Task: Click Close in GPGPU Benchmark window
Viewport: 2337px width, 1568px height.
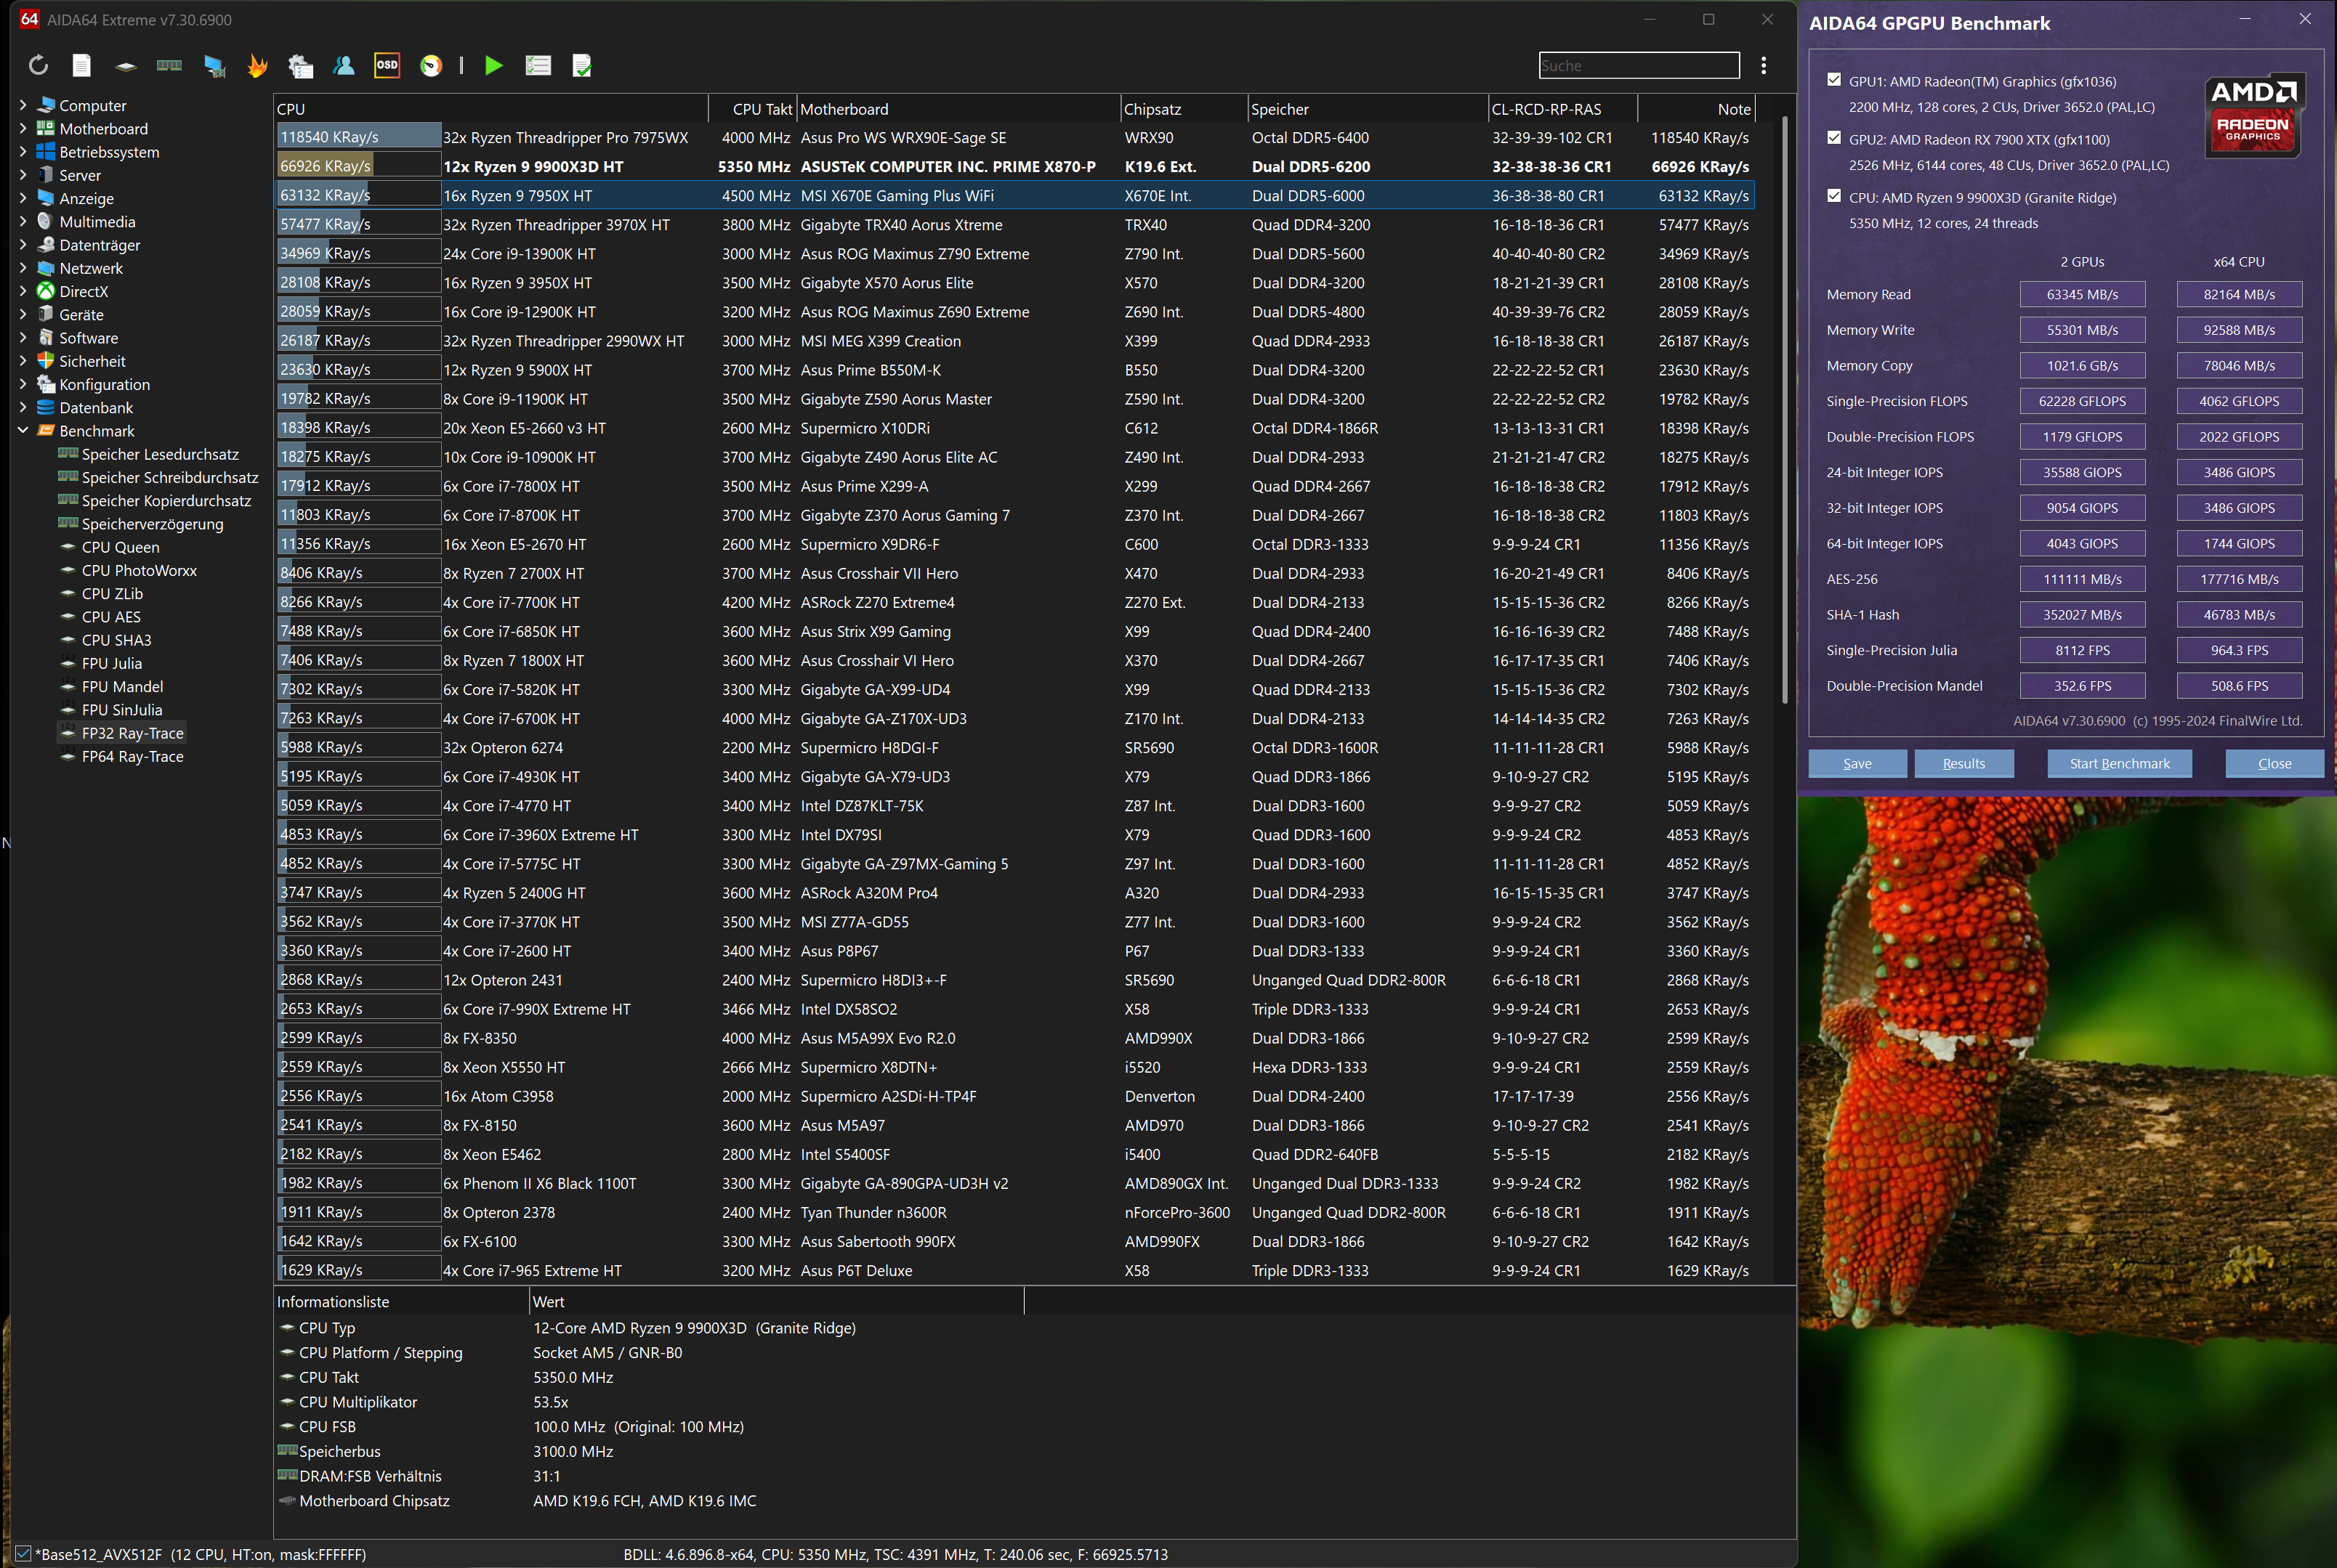Action: point(2275,763)
